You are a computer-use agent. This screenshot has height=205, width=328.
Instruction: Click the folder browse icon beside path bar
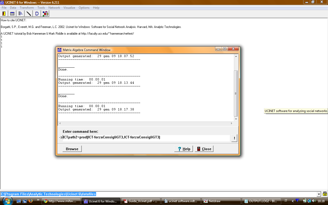click(325, 194)
